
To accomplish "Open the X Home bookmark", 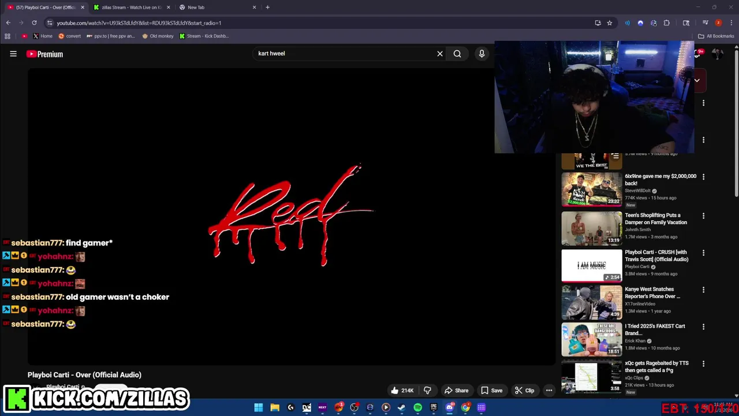I will tap(42, 36).
